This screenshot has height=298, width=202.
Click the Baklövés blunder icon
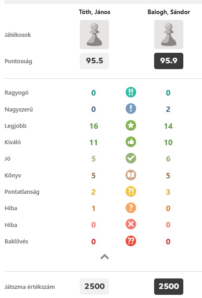pos(131,241)
